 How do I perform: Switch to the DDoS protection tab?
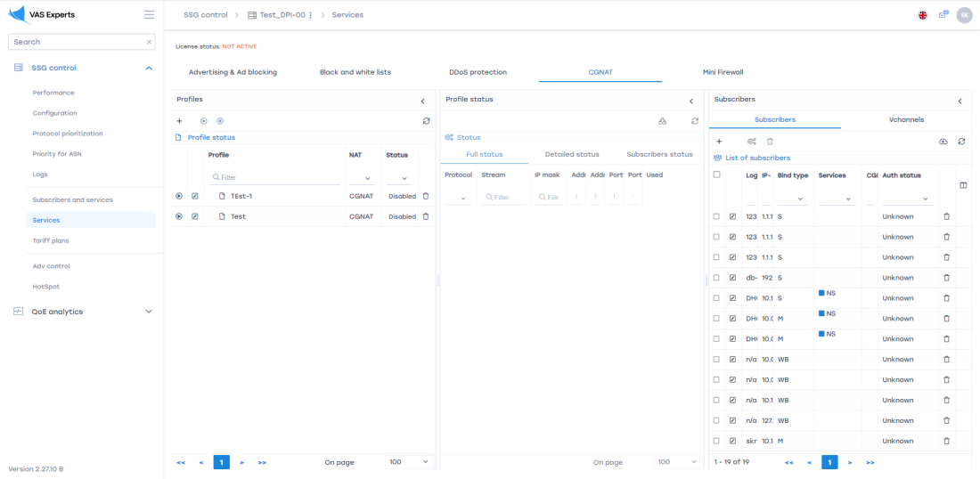(478, 72)
